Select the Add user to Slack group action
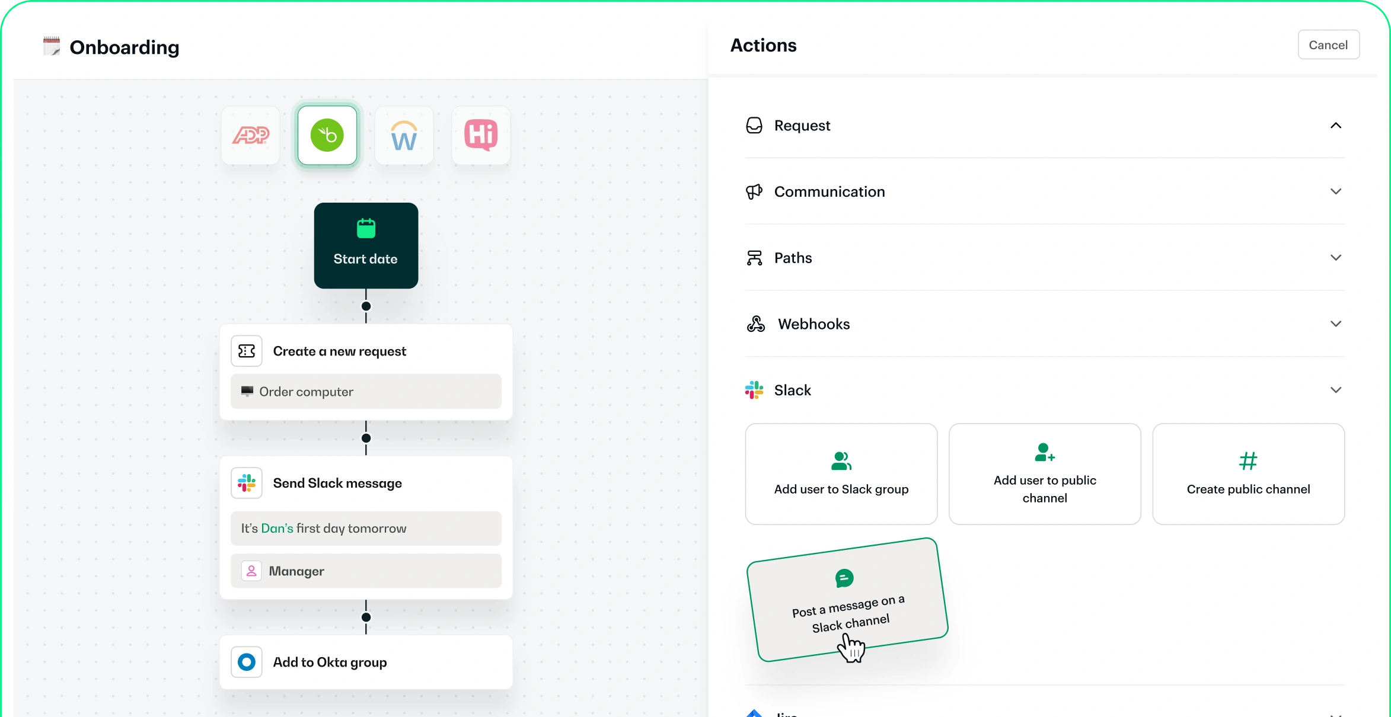 841,474
